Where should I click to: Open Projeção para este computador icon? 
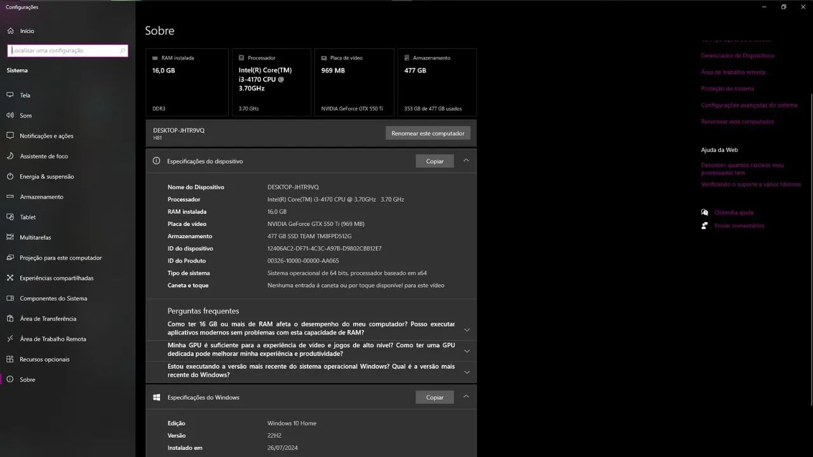coord(10,258)
